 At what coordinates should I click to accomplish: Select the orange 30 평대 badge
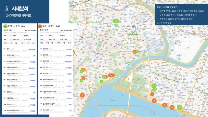[x=40, y=26]
